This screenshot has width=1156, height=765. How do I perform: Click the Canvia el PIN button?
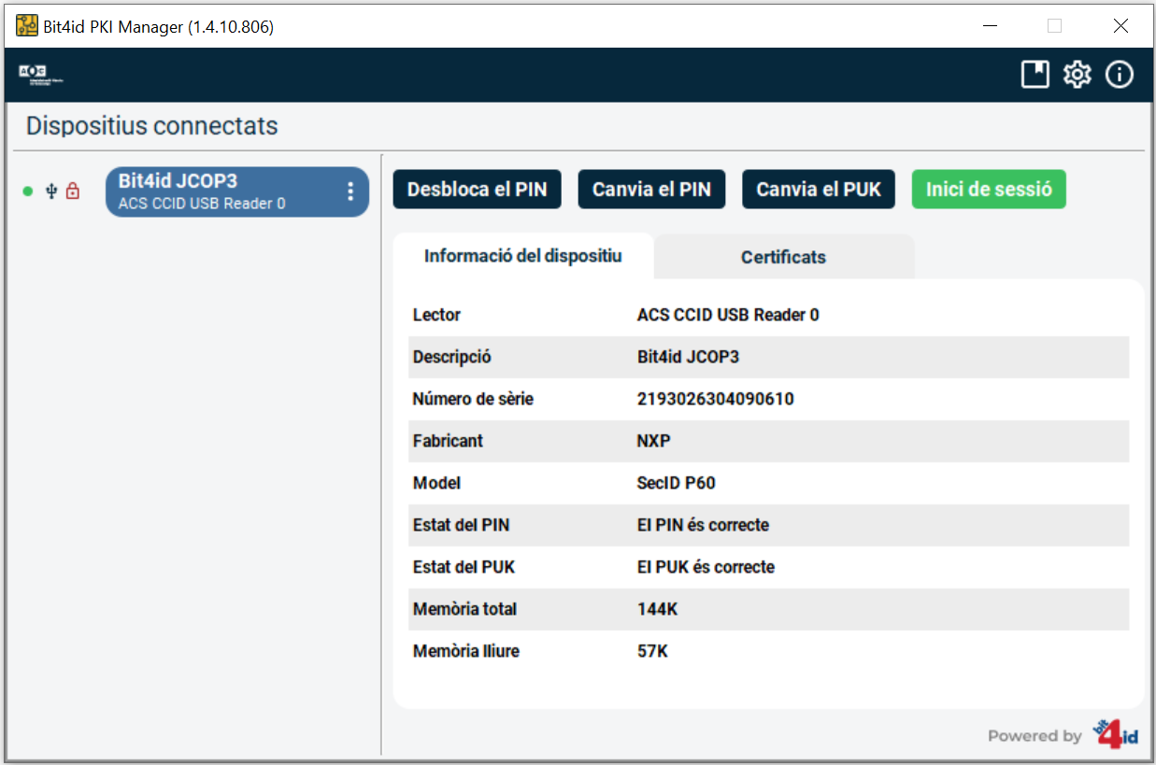point(651,190)
